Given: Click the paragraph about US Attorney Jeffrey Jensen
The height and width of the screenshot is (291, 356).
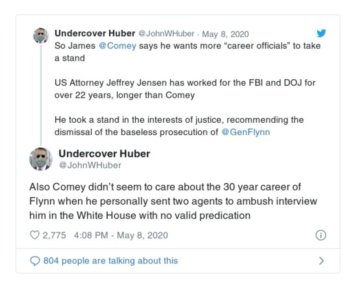Looking at the screenshot, I should point(185,89).
